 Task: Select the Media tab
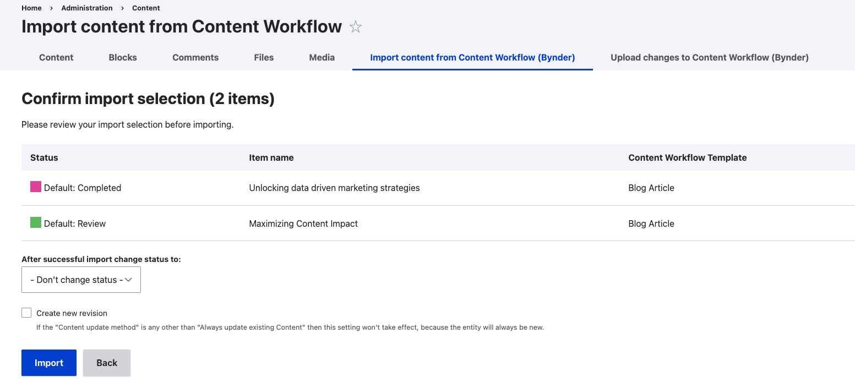(x=322, y=57)
